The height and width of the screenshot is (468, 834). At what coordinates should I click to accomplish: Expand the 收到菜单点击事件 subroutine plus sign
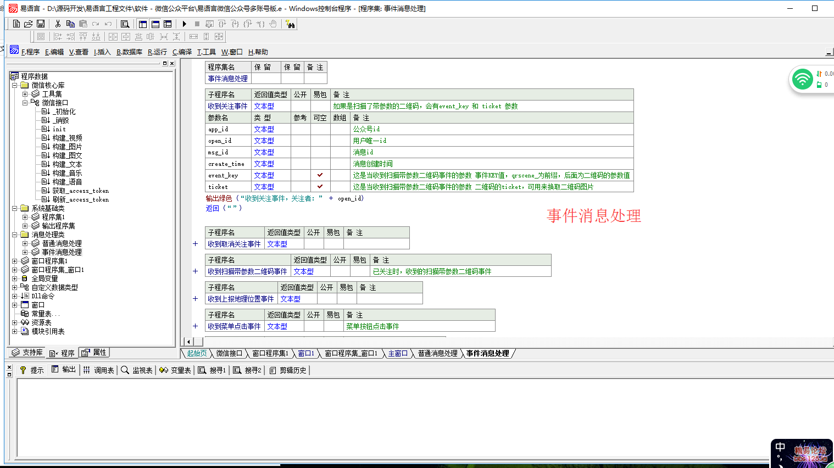(195, 326)
